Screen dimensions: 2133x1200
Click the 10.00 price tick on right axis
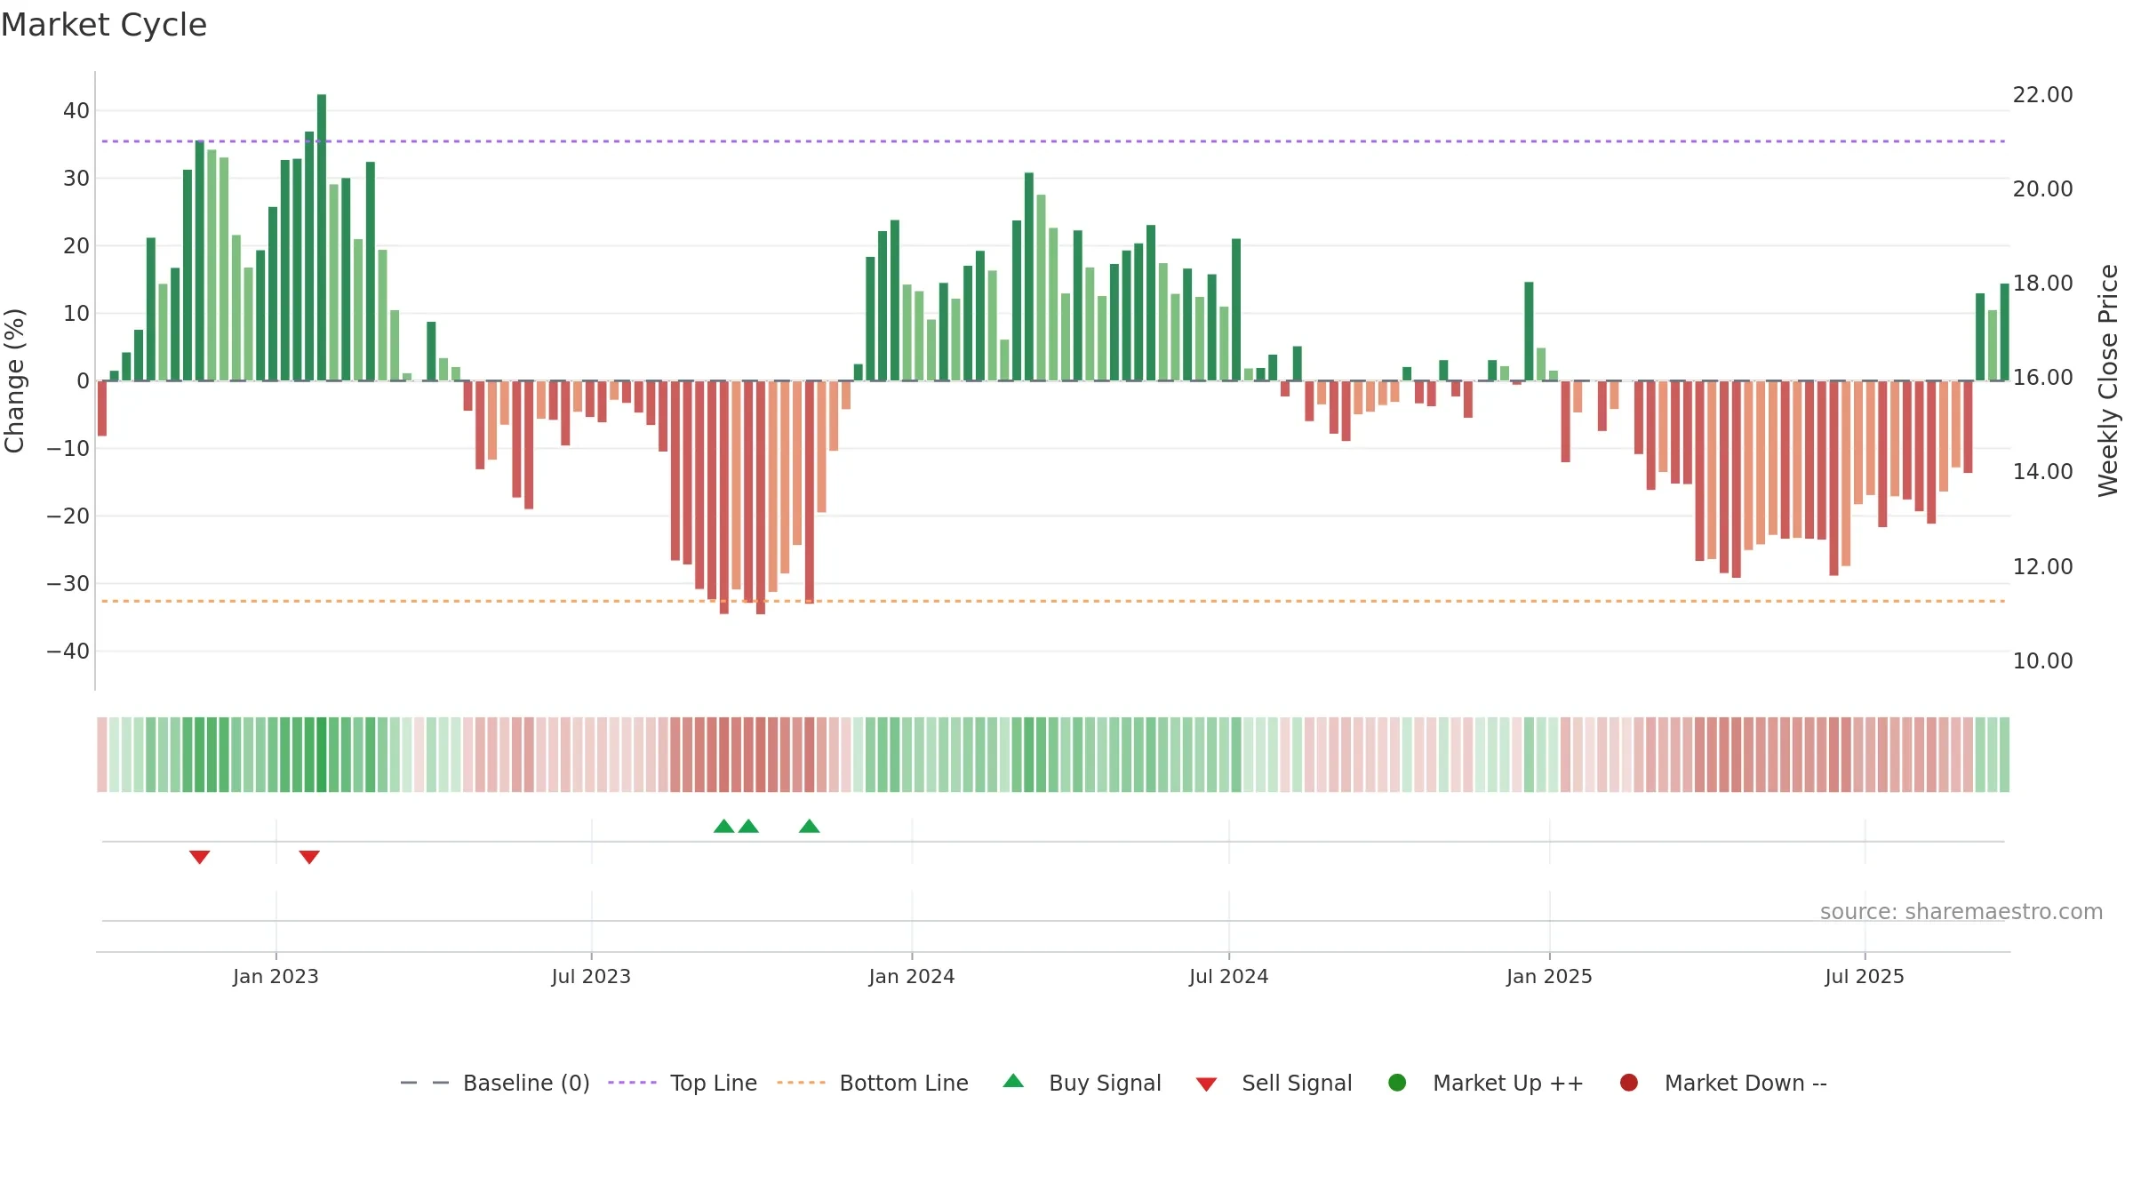click(2042, 661)
